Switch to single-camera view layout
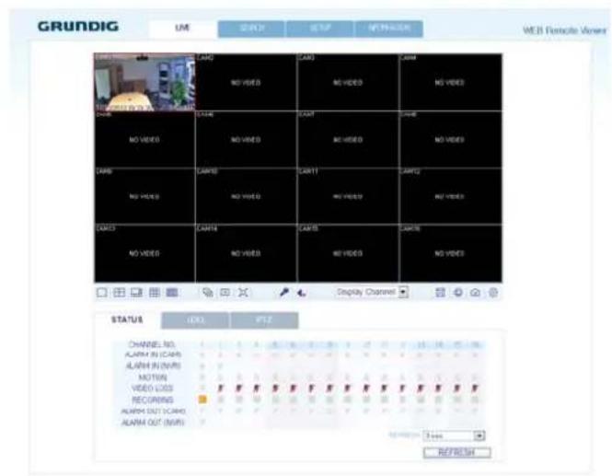 (101, 293)
